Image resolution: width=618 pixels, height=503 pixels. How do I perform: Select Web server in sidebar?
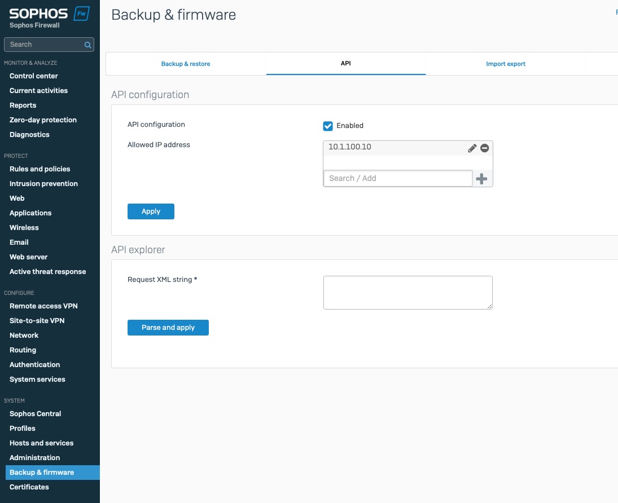click(x=28, y=257)
